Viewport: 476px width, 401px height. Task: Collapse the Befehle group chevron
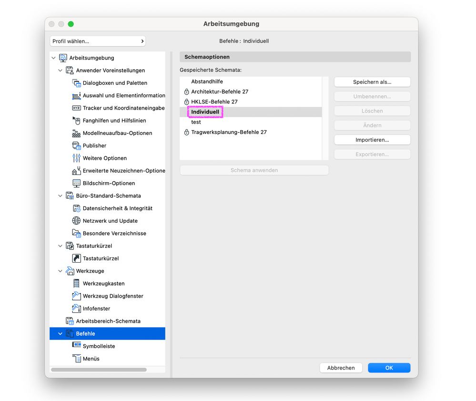(61, 334)
